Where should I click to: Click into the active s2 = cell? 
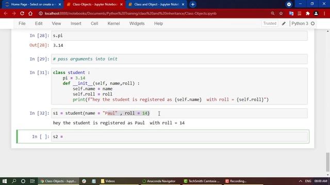[179, 137]
